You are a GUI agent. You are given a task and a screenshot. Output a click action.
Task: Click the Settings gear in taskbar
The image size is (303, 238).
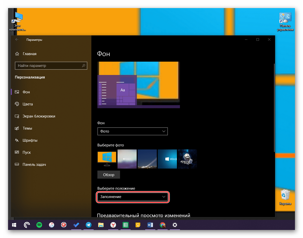click(x=175, y=225)
